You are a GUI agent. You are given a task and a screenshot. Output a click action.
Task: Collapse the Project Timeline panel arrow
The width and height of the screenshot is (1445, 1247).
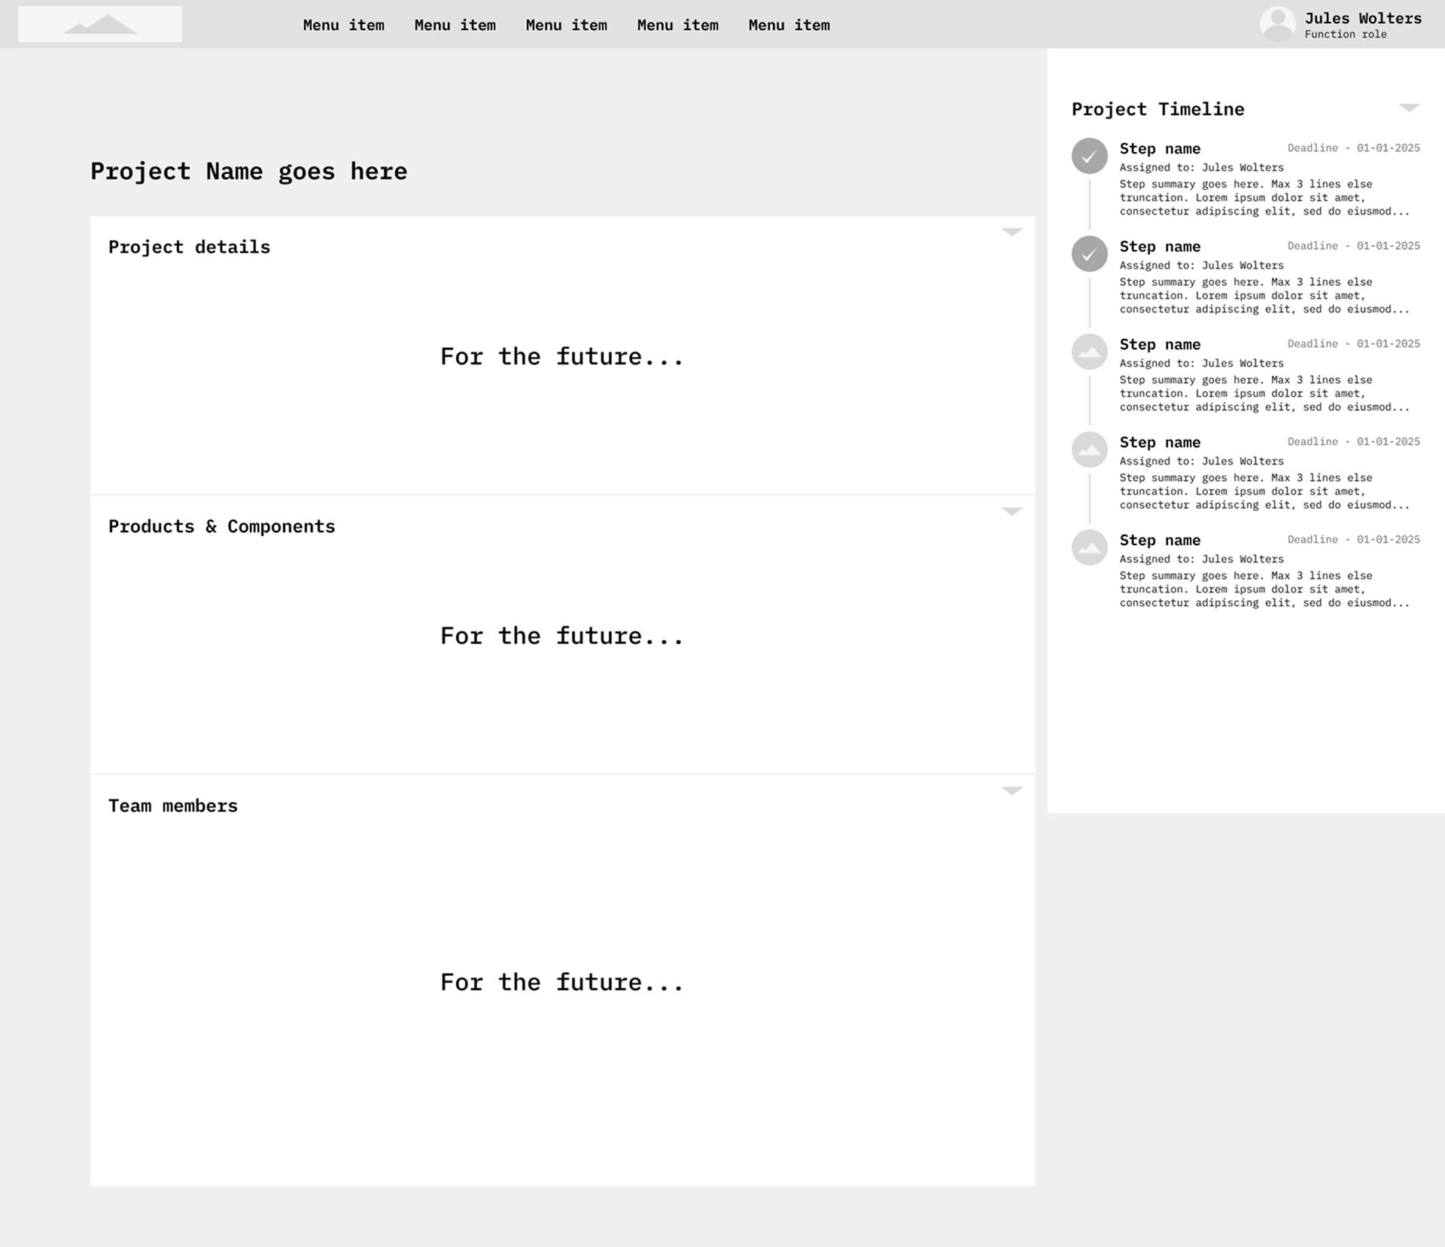[x=1409, y=108]
